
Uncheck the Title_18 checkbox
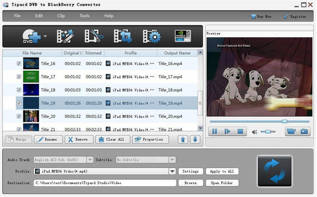[19, 90]
